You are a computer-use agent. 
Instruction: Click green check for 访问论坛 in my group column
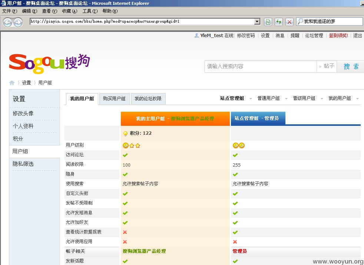[125, 155]
